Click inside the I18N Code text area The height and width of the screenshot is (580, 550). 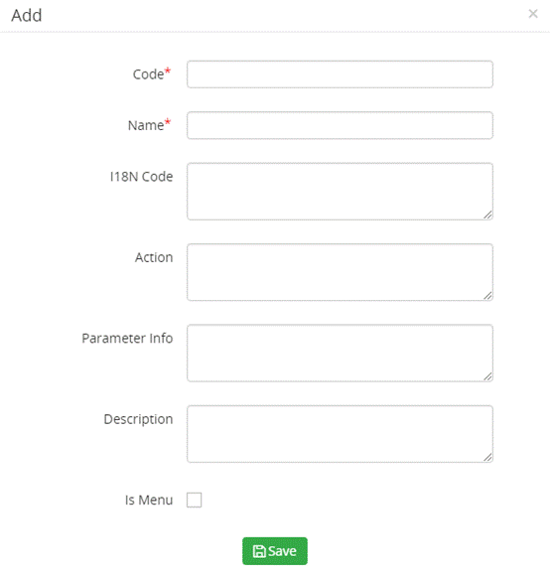point(340,192)
